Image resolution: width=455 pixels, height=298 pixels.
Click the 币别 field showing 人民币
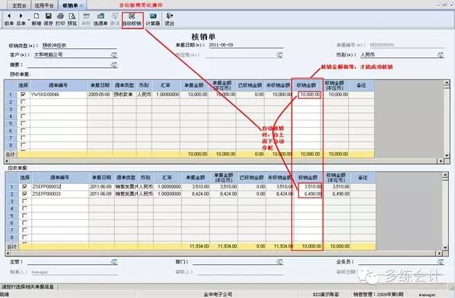pos(398,55)
